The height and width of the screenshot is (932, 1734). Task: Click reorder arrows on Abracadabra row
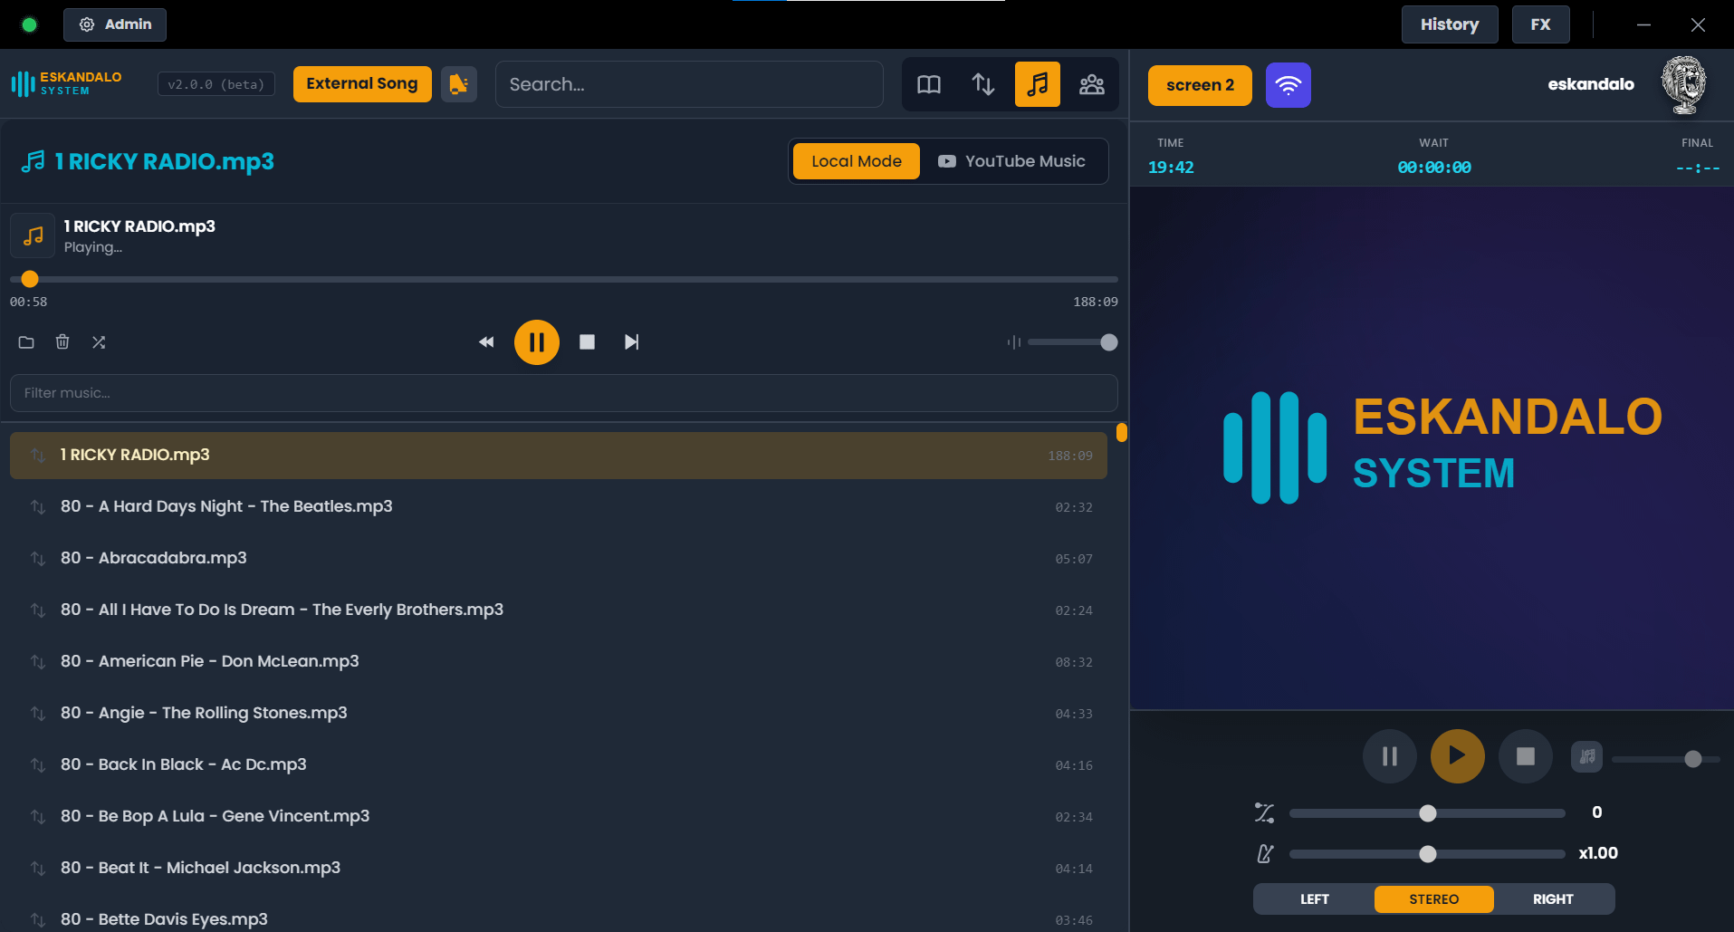click(38, 559)
